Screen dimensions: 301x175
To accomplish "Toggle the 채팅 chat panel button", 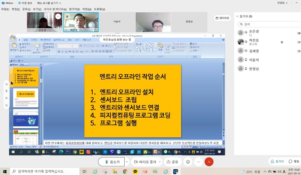I will [294, 161].
